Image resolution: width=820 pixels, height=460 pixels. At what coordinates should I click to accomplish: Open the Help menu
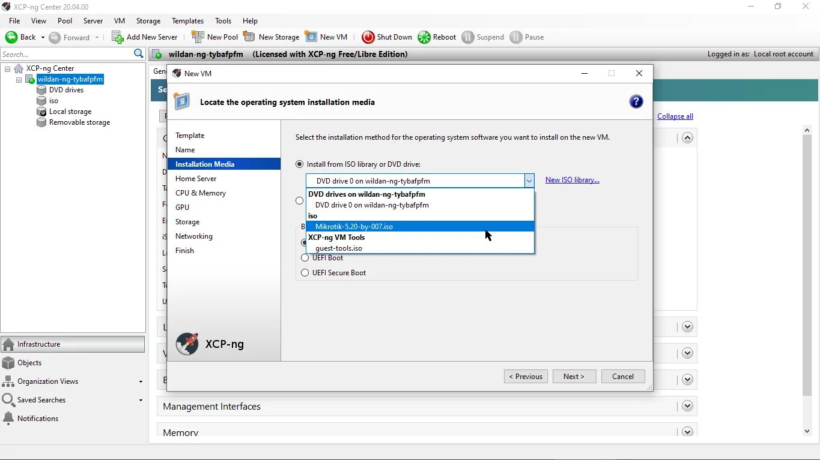point(250,21)
